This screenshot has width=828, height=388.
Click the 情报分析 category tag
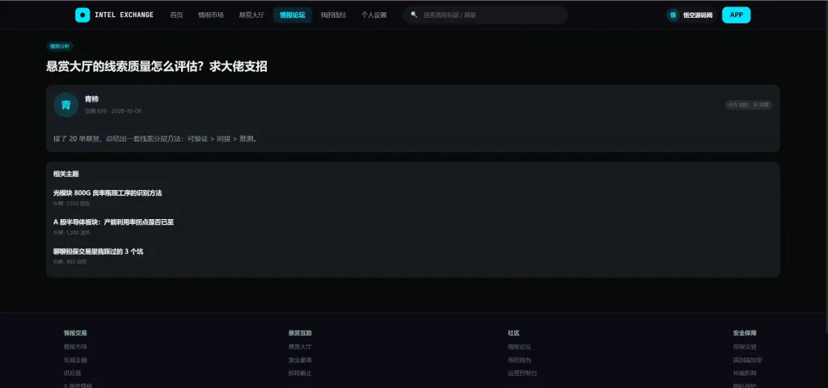[x=60, y=46]
